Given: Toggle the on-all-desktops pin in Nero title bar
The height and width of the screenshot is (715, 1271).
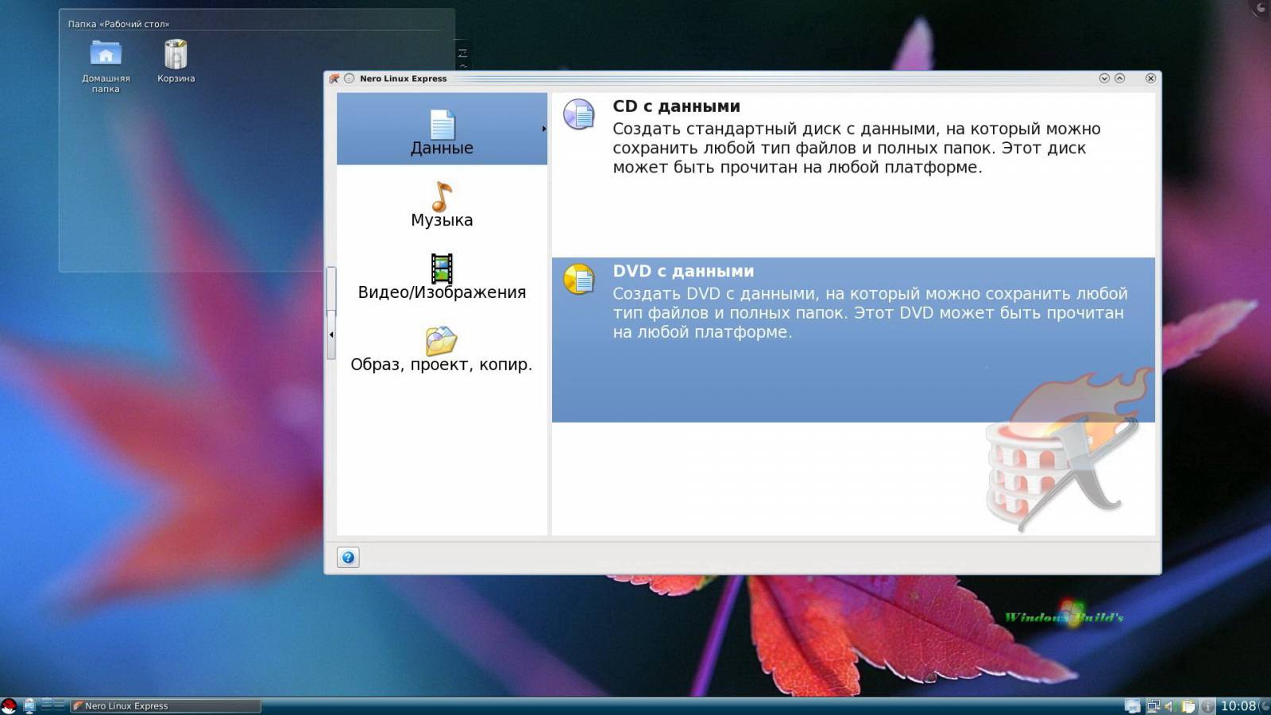Looking at the screenshot, I should pyautogui.click(x=349, y=78).
